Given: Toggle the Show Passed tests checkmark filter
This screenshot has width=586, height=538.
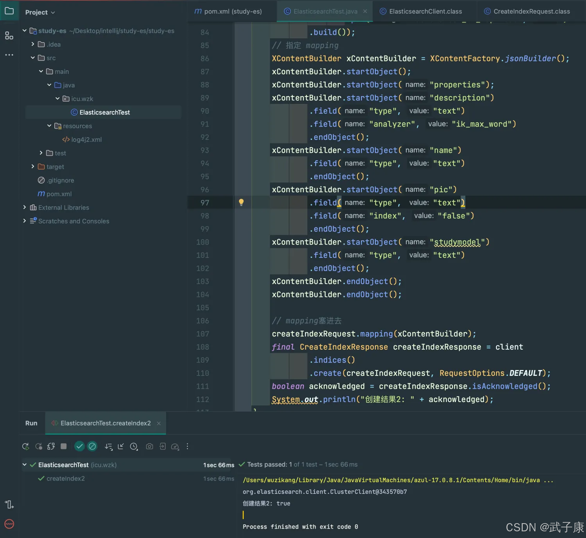Looking at the screenshot, I should click(79, 446).
